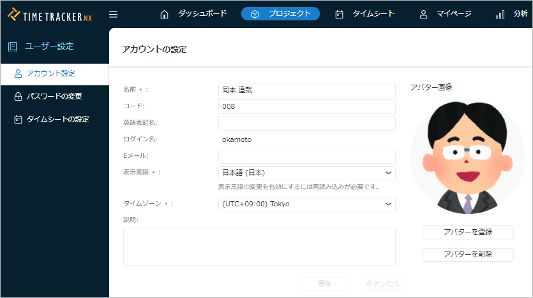Click the analysis bar chart icon
Viewport: 533px width, 298px height.
[x=500, y=14]
